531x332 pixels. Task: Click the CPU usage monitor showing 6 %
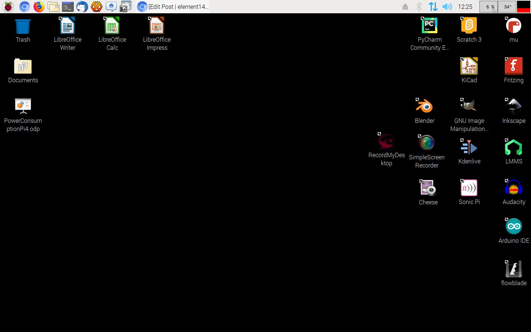click(489, 7)
